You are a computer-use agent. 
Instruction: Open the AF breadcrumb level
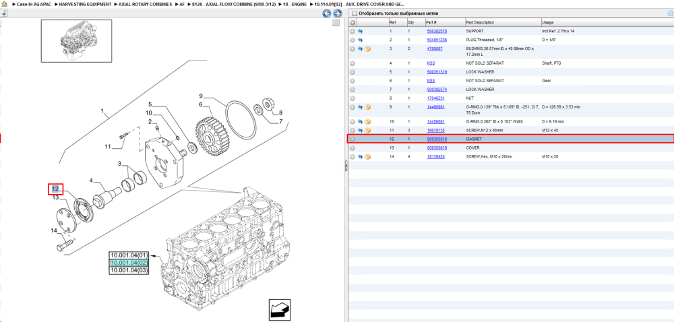(182, 4)
